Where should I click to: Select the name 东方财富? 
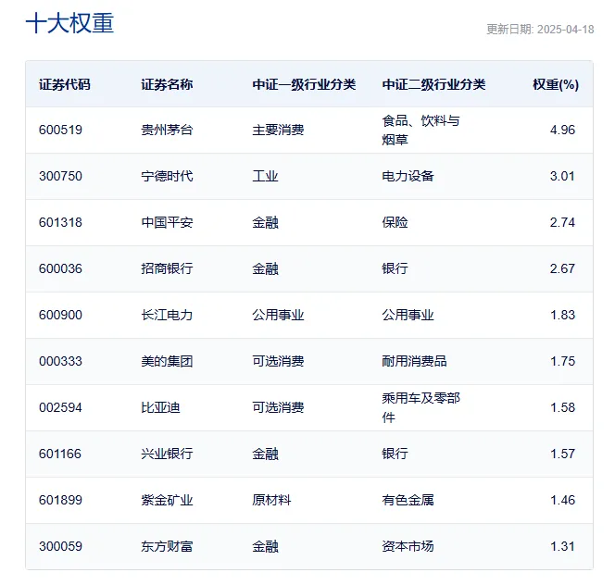[167, 546]
